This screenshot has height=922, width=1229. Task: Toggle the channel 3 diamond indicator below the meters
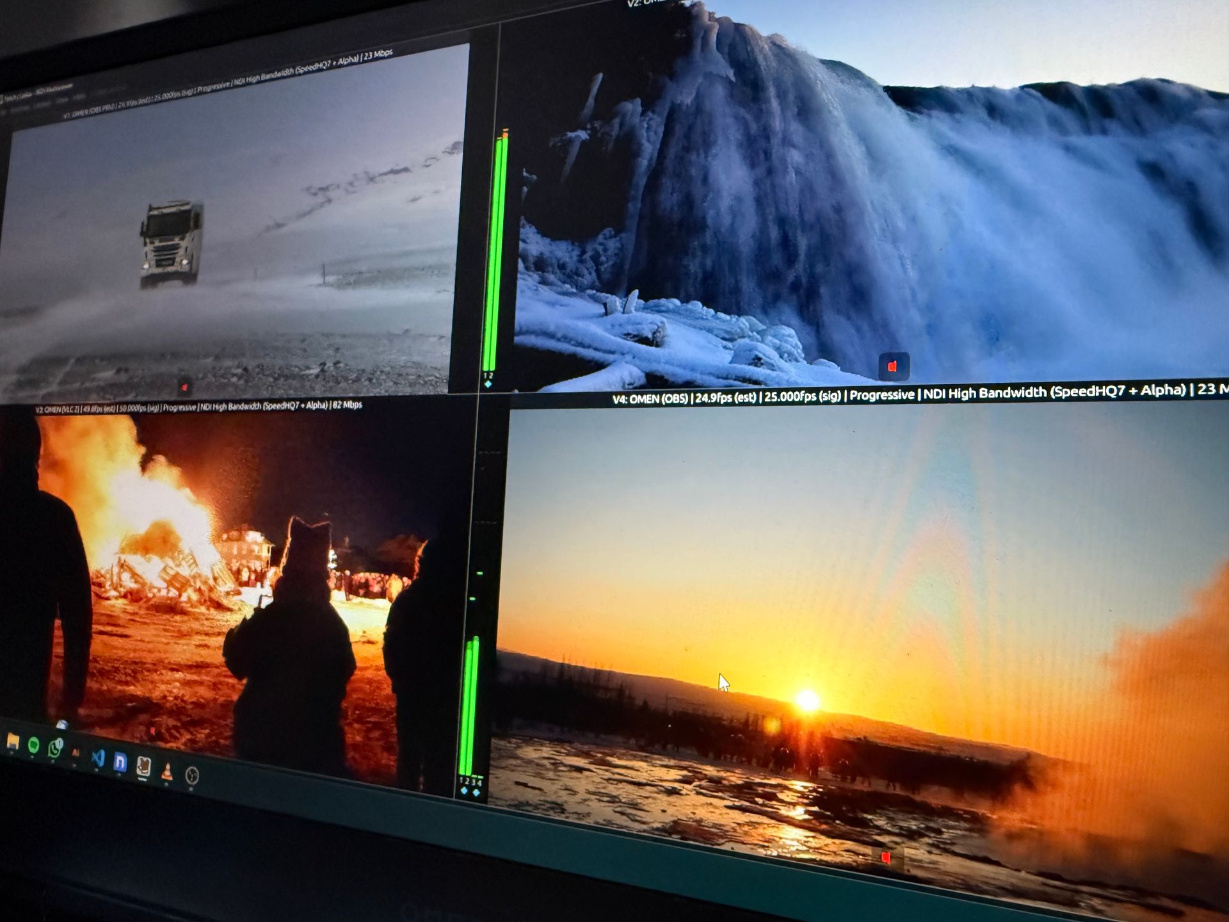[x=476, y=793]
